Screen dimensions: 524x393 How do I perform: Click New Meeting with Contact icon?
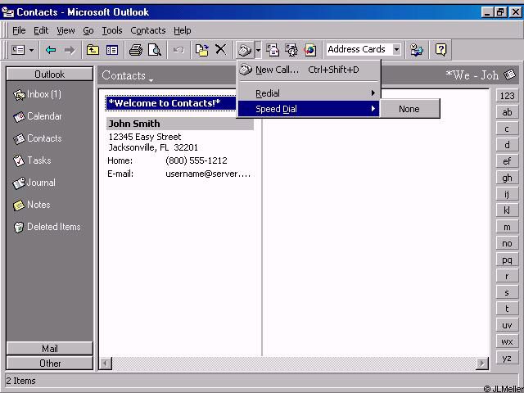pyautogui.click(x=291, y=50)
